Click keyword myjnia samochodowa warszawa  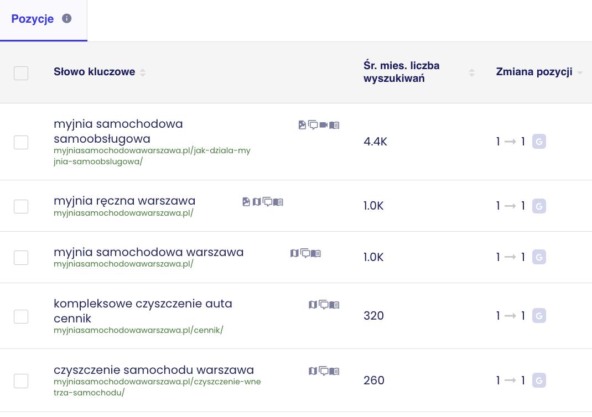(149, 252)
